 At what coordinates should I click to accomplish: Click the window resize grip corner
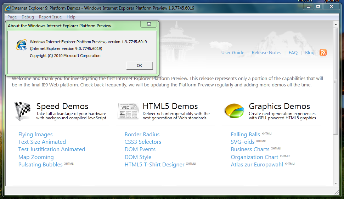point(337,192)
